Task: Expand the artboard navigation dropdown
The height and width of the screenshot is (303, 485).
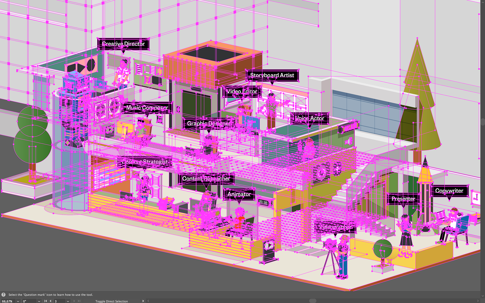Action: (x=68, y=301)
